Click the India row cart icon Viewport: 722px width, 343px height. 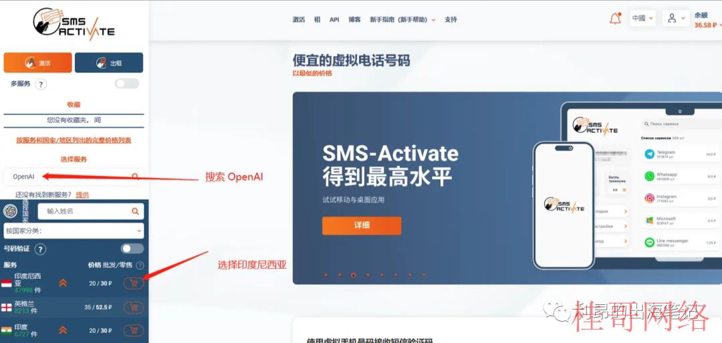[134, 330]
